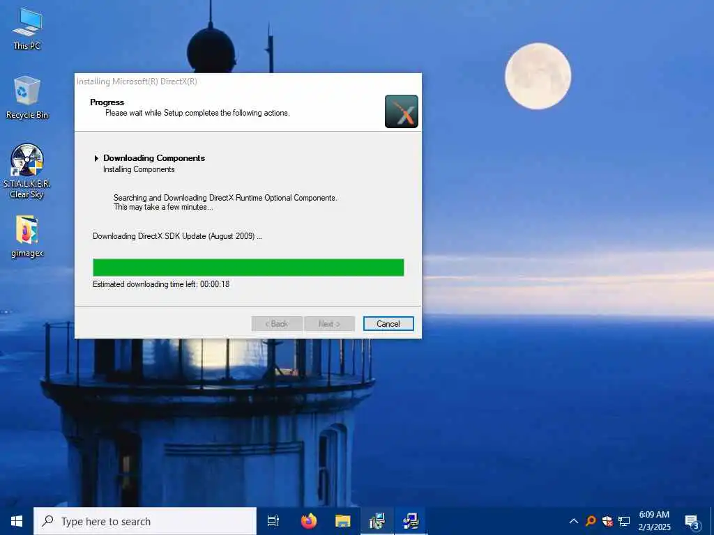Open the clock showing 6:09 AM
The width and height of the screenshot is (714, 535).
click(654, 521)
